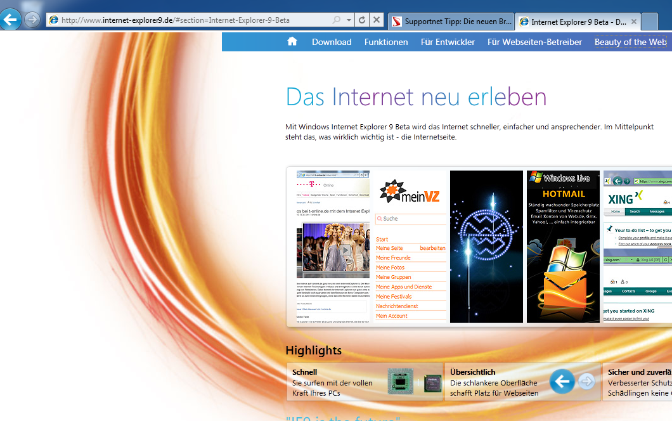The width and height of the screenshot is (672, 421).
Task: Open the Funktionen menu item
Action: pos(386,42)
